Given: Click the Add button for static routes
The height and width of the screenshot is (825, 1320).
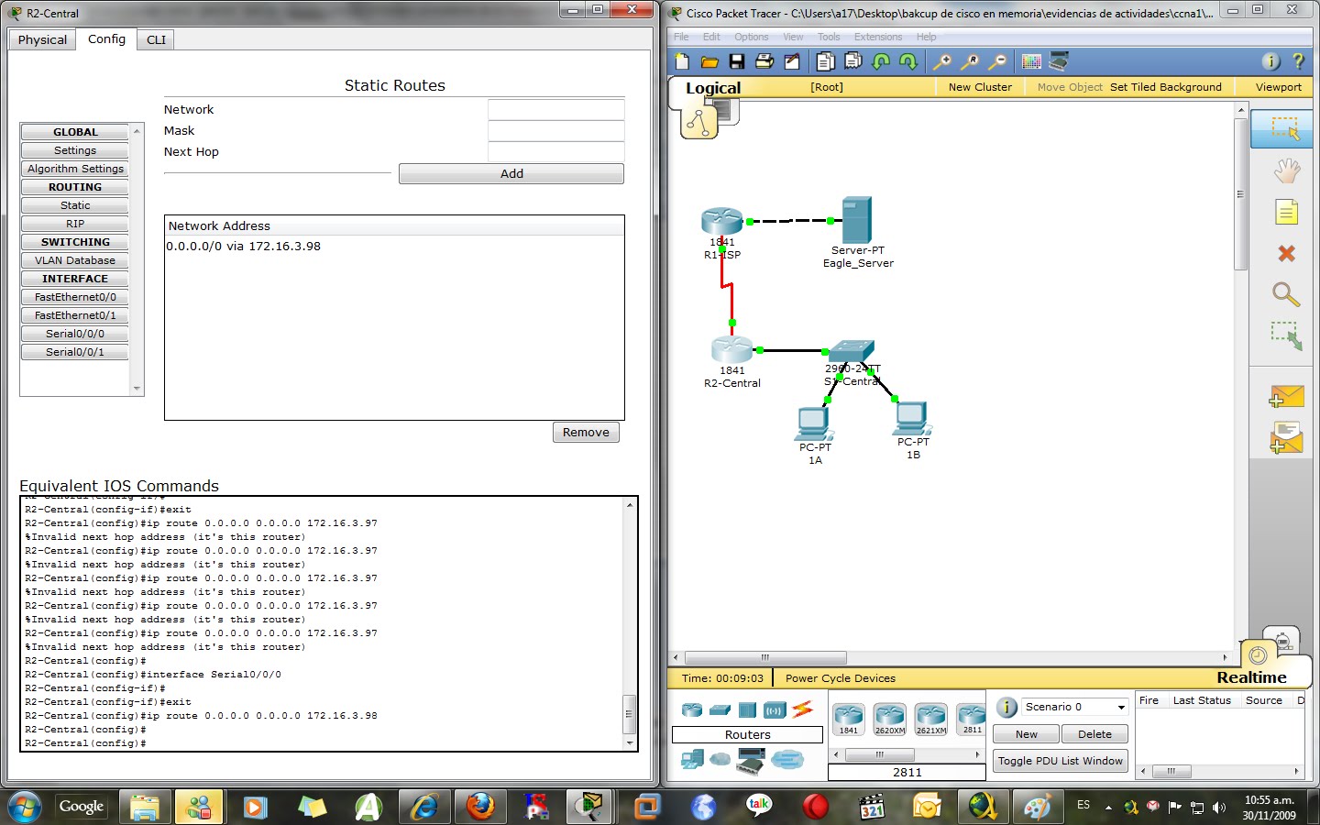Looking at the screenshot, I should [x=511, y=174].
